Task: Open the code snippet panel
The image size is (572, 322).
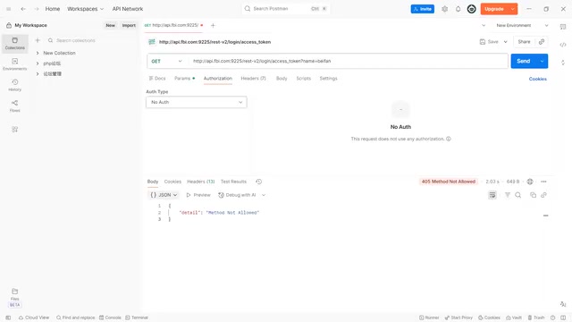Action: (563, 45)
